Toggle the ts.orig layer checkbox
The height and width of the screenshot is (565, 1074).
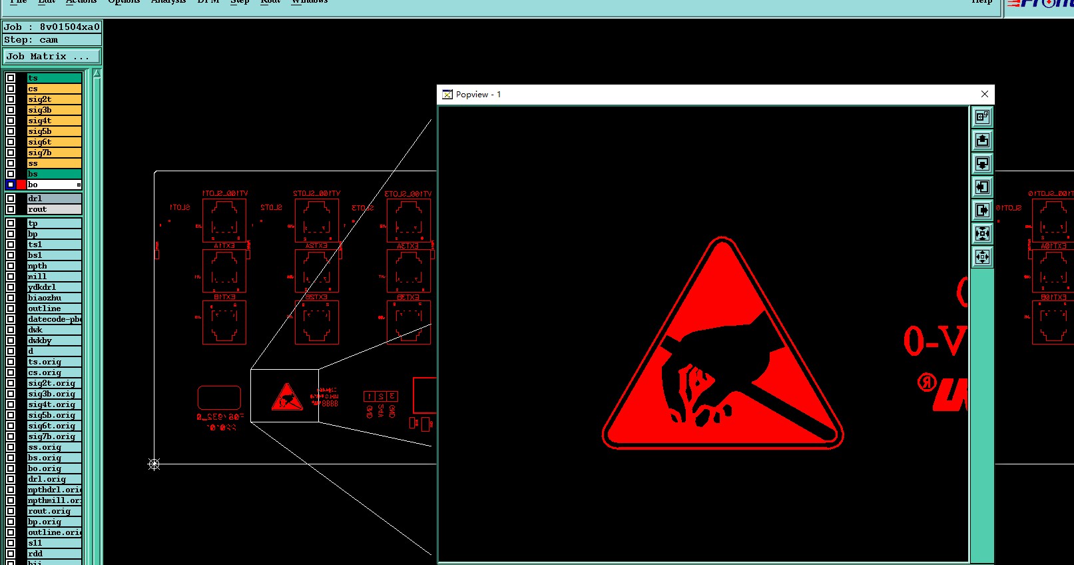pyautogui.click(x=11, y=362)
